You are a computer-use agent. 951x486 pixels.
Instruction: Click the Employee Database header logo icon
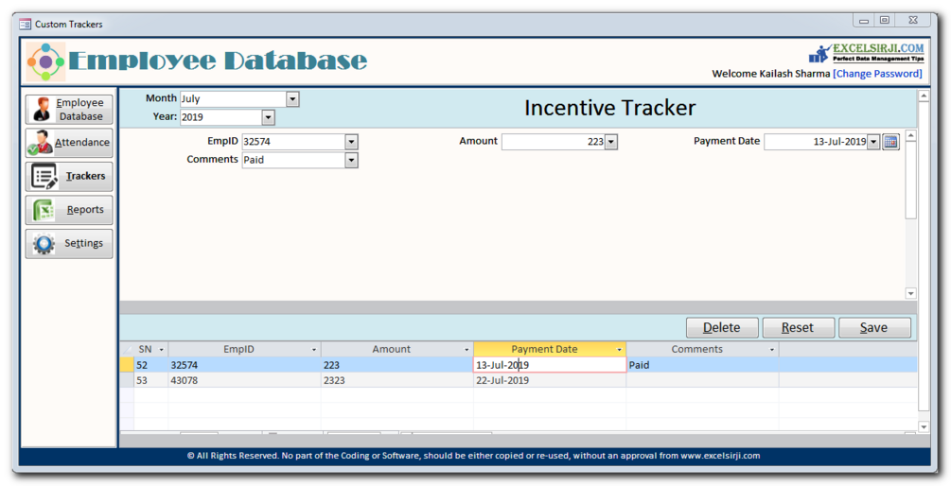click(x=45, y=61)
